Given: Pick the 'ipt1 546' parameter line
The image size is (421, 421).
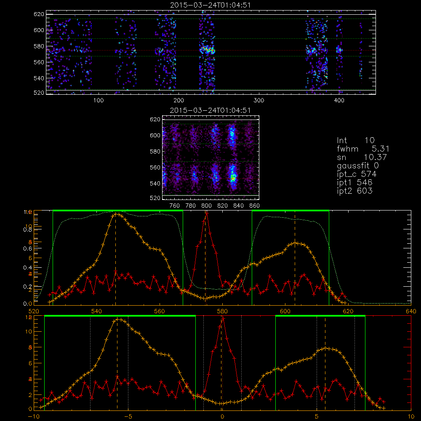Looking at the screenshot, I should tap(354, 183).
